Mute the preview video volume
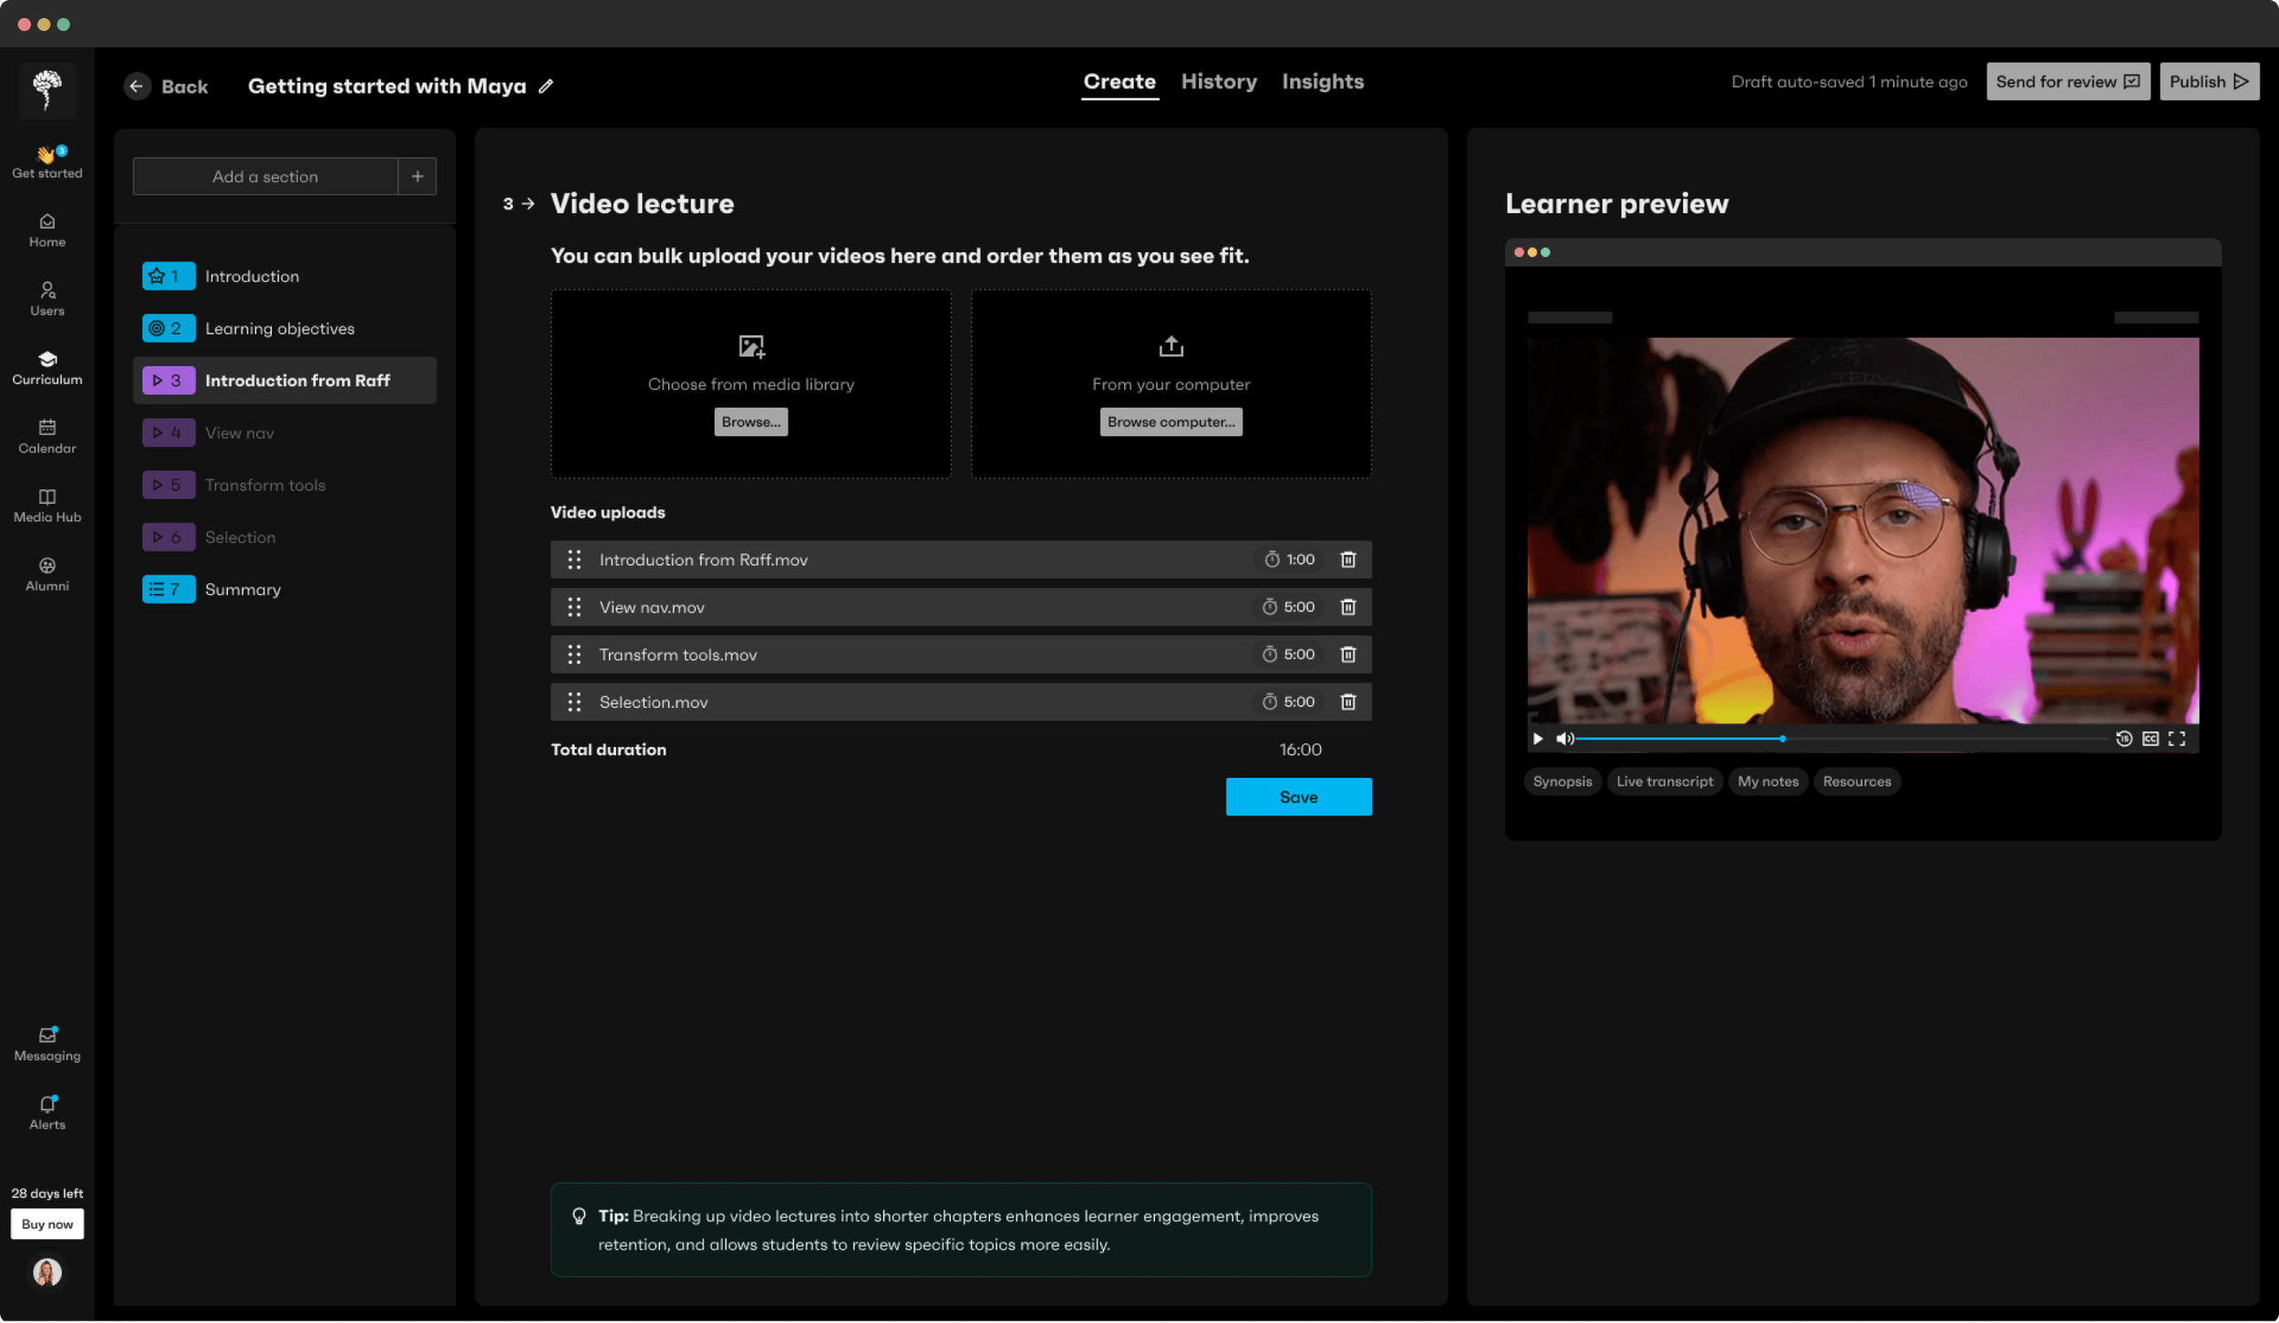2279x1323 pixels. pos(1564,738)
